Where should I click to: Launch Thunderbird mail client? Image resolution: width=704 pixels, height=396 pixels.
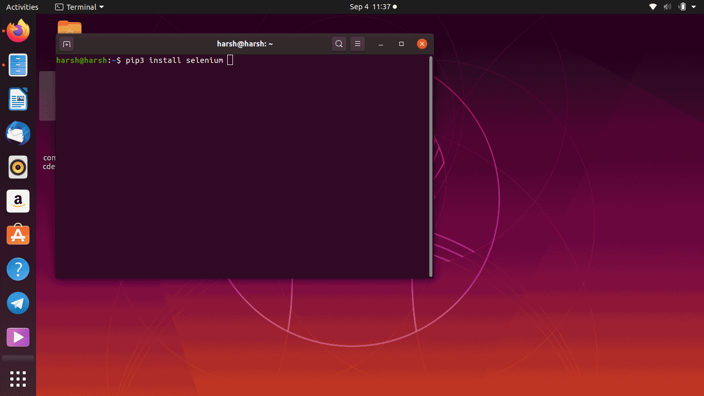click(x=18, y=134)
